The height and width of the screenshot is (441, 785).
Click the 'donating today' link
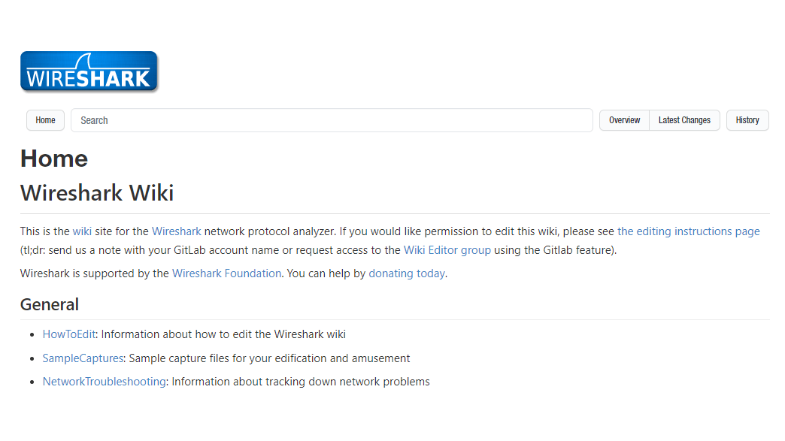pos(406,273)
